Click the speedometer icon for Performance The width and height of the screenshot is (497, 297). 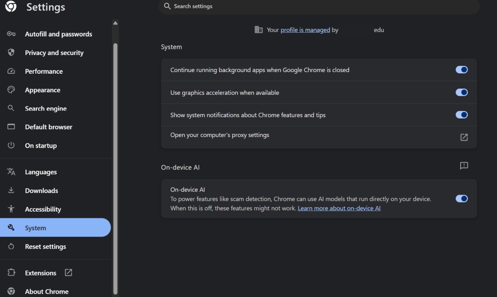click(11, 71)
